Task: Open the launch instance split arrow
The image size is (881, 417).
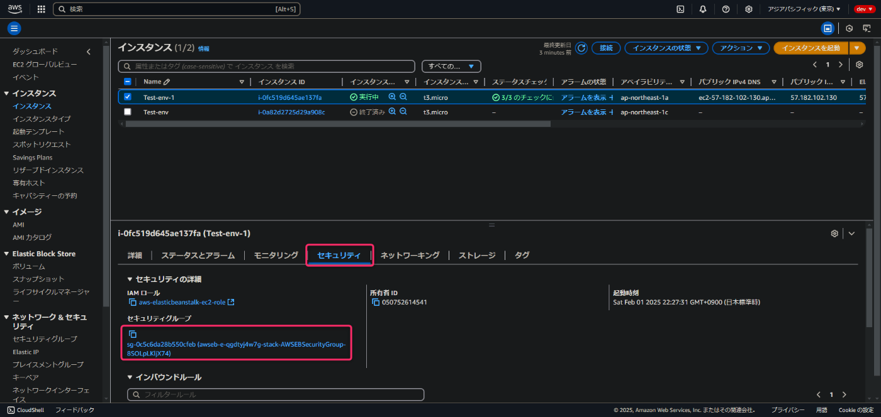Action: pos(856,48)
